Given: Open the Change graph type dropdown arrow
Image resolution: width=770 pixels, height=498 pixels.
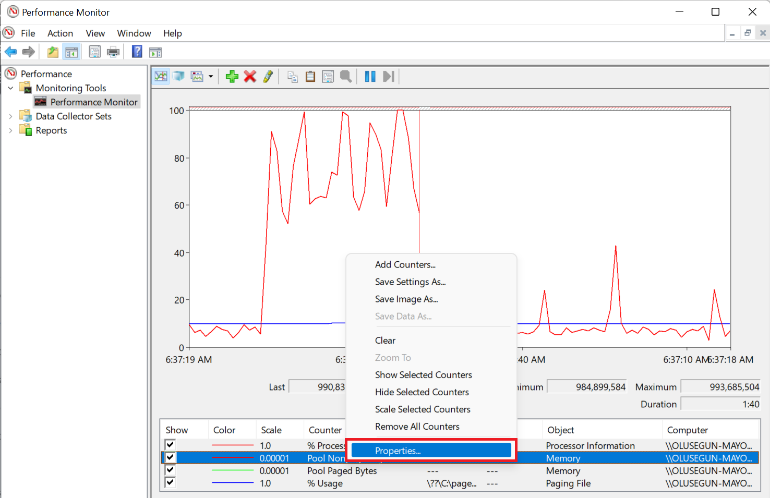Looking at the screenshot, I should (x=211, y=77).
